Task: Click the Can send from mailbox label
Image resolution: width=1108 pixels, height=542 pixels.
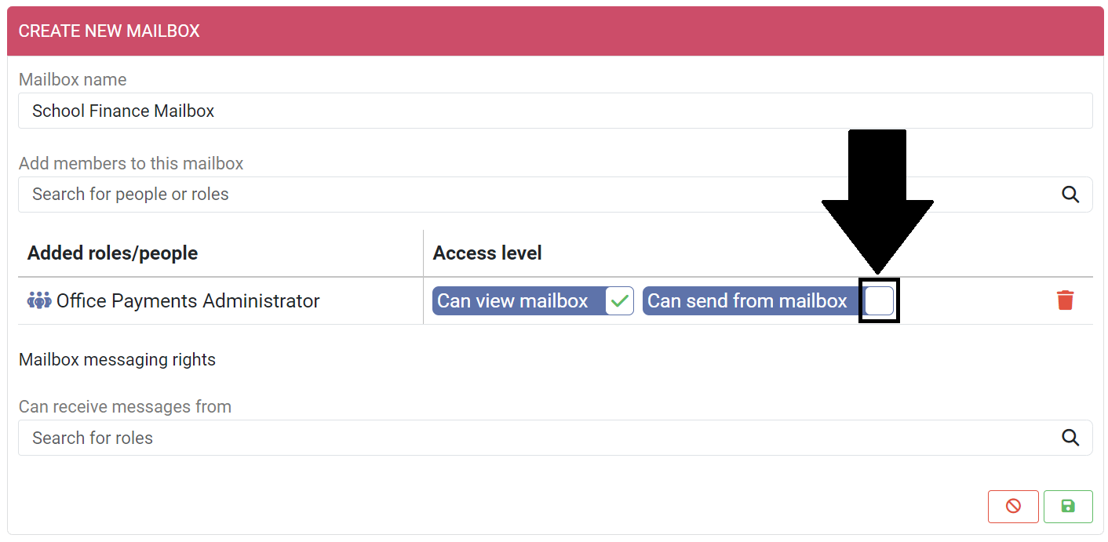Action: coord(747,301)
